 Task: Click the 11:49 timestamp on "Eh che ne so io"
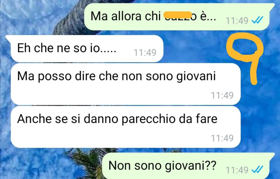[145, 52]
